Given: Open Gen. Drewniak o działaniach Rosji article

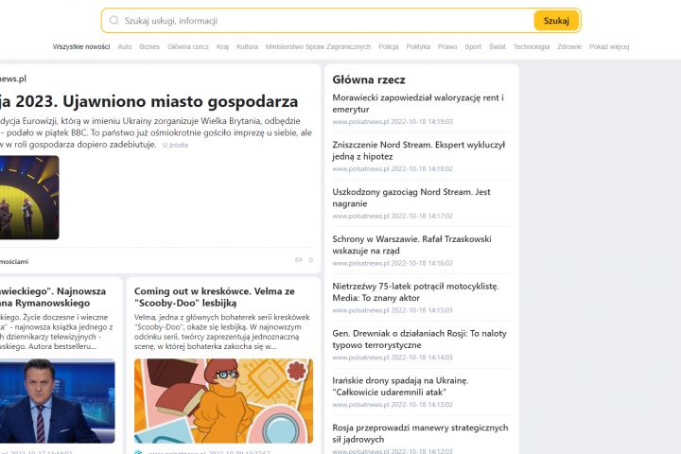Looking at the screenshot, I should 420,339.
